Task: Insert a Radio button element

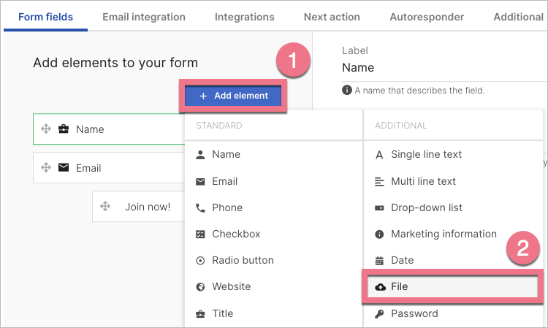Action: pos(242,260)
